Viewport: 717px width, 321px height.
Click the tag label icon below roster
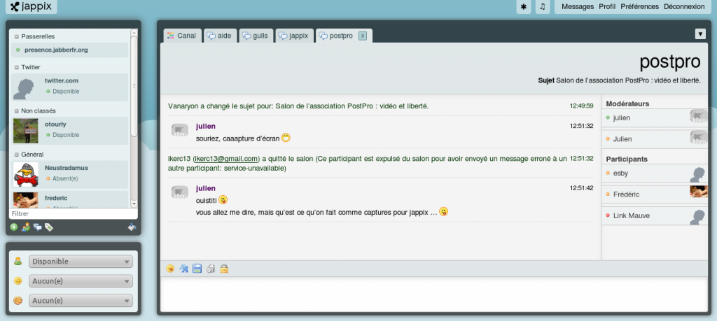click(49, 227)
